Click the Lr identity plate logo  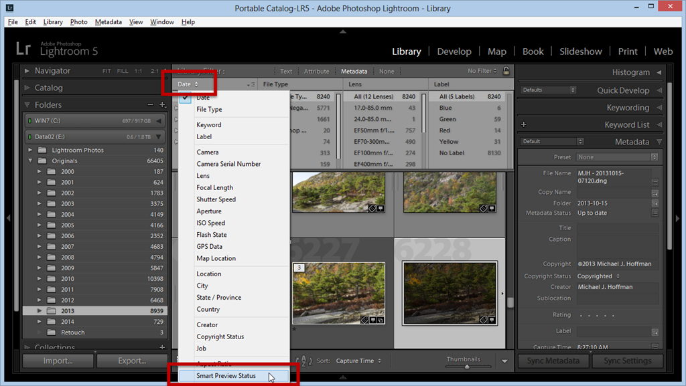tap(23, 48)
